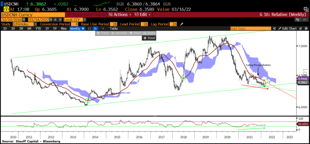
Task: Switch to candlestick chart type icon
Action: coord(95,29)
